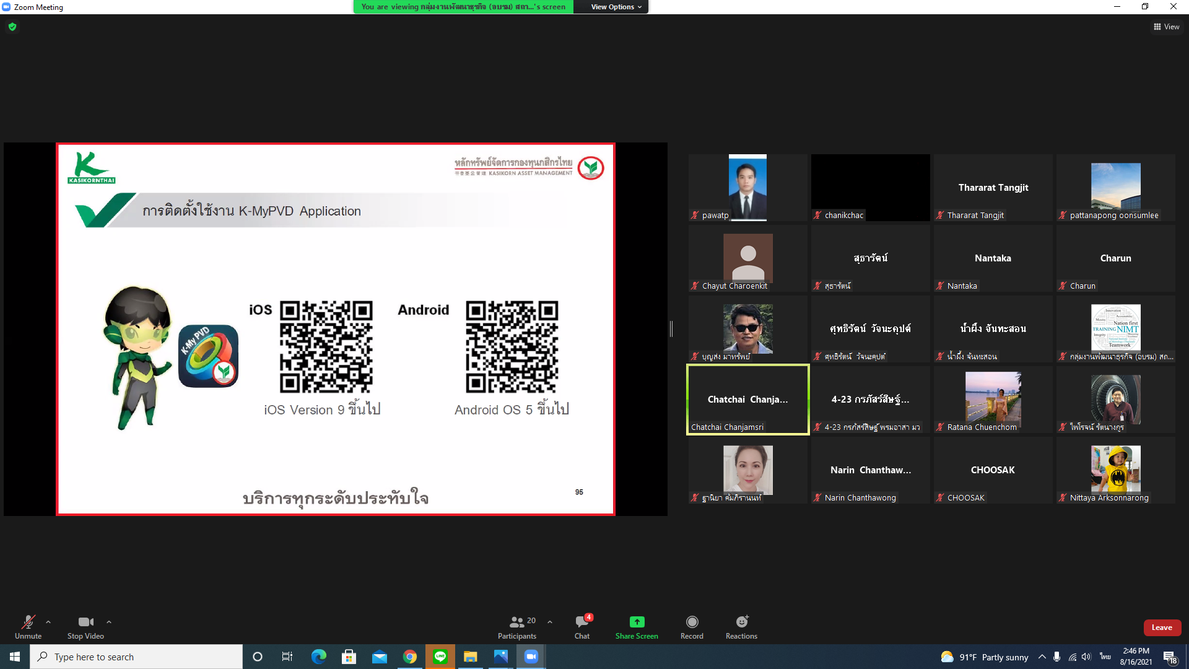Toggle the View layout button

pyautogui.click(x=1166, y=27)
